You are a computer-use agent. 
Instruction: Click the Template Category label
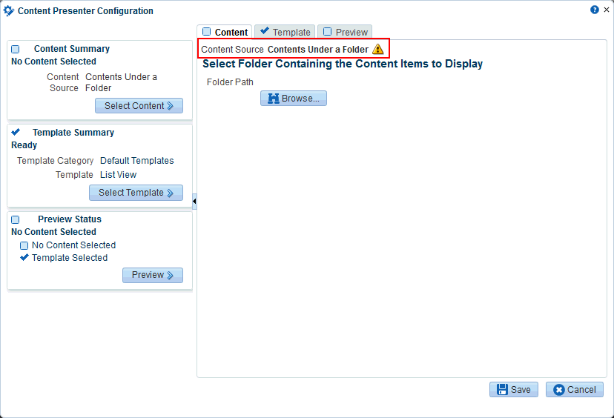pyautogui.click(x=55, y=161)
